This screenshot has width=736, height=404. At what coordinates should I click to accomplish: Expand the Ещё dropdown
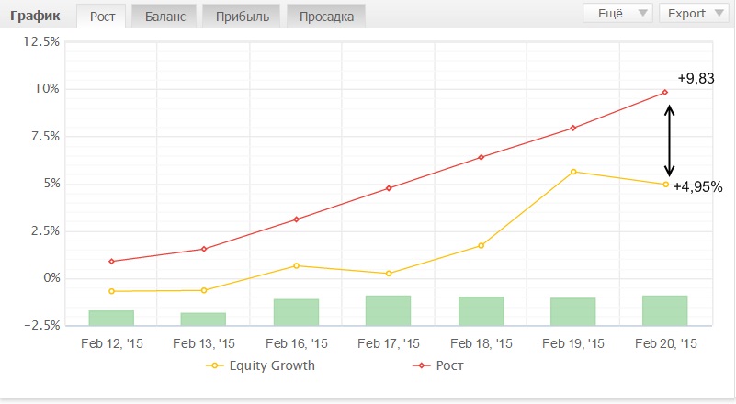pos(617,13)
